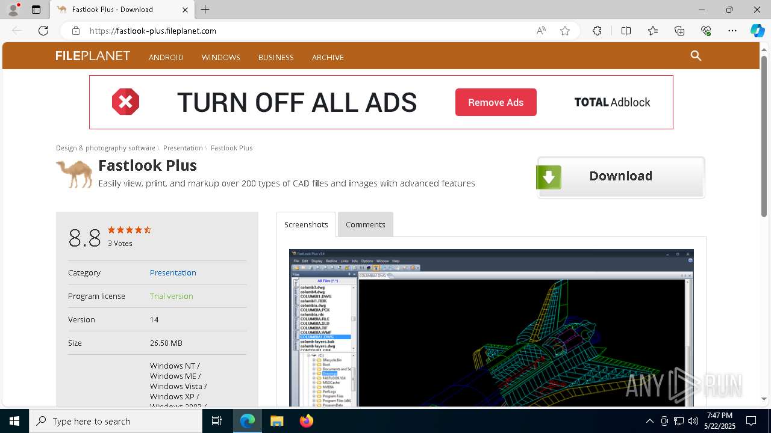Image resolution: width=771 pixels, height=433 pixels.
Task: Click the page vertical scrollbar
Action: click(x=764, y=137)
